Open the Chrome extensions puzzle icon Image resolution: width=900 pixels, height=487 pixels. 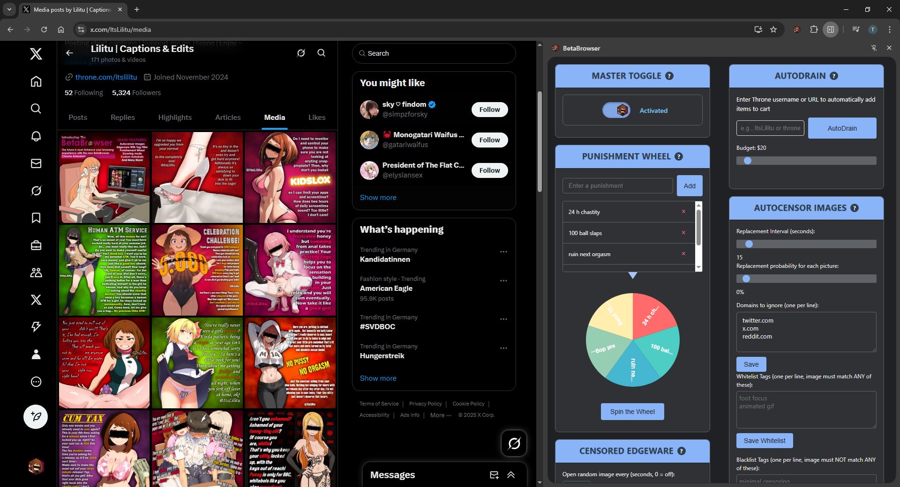(x=814, y=30)
